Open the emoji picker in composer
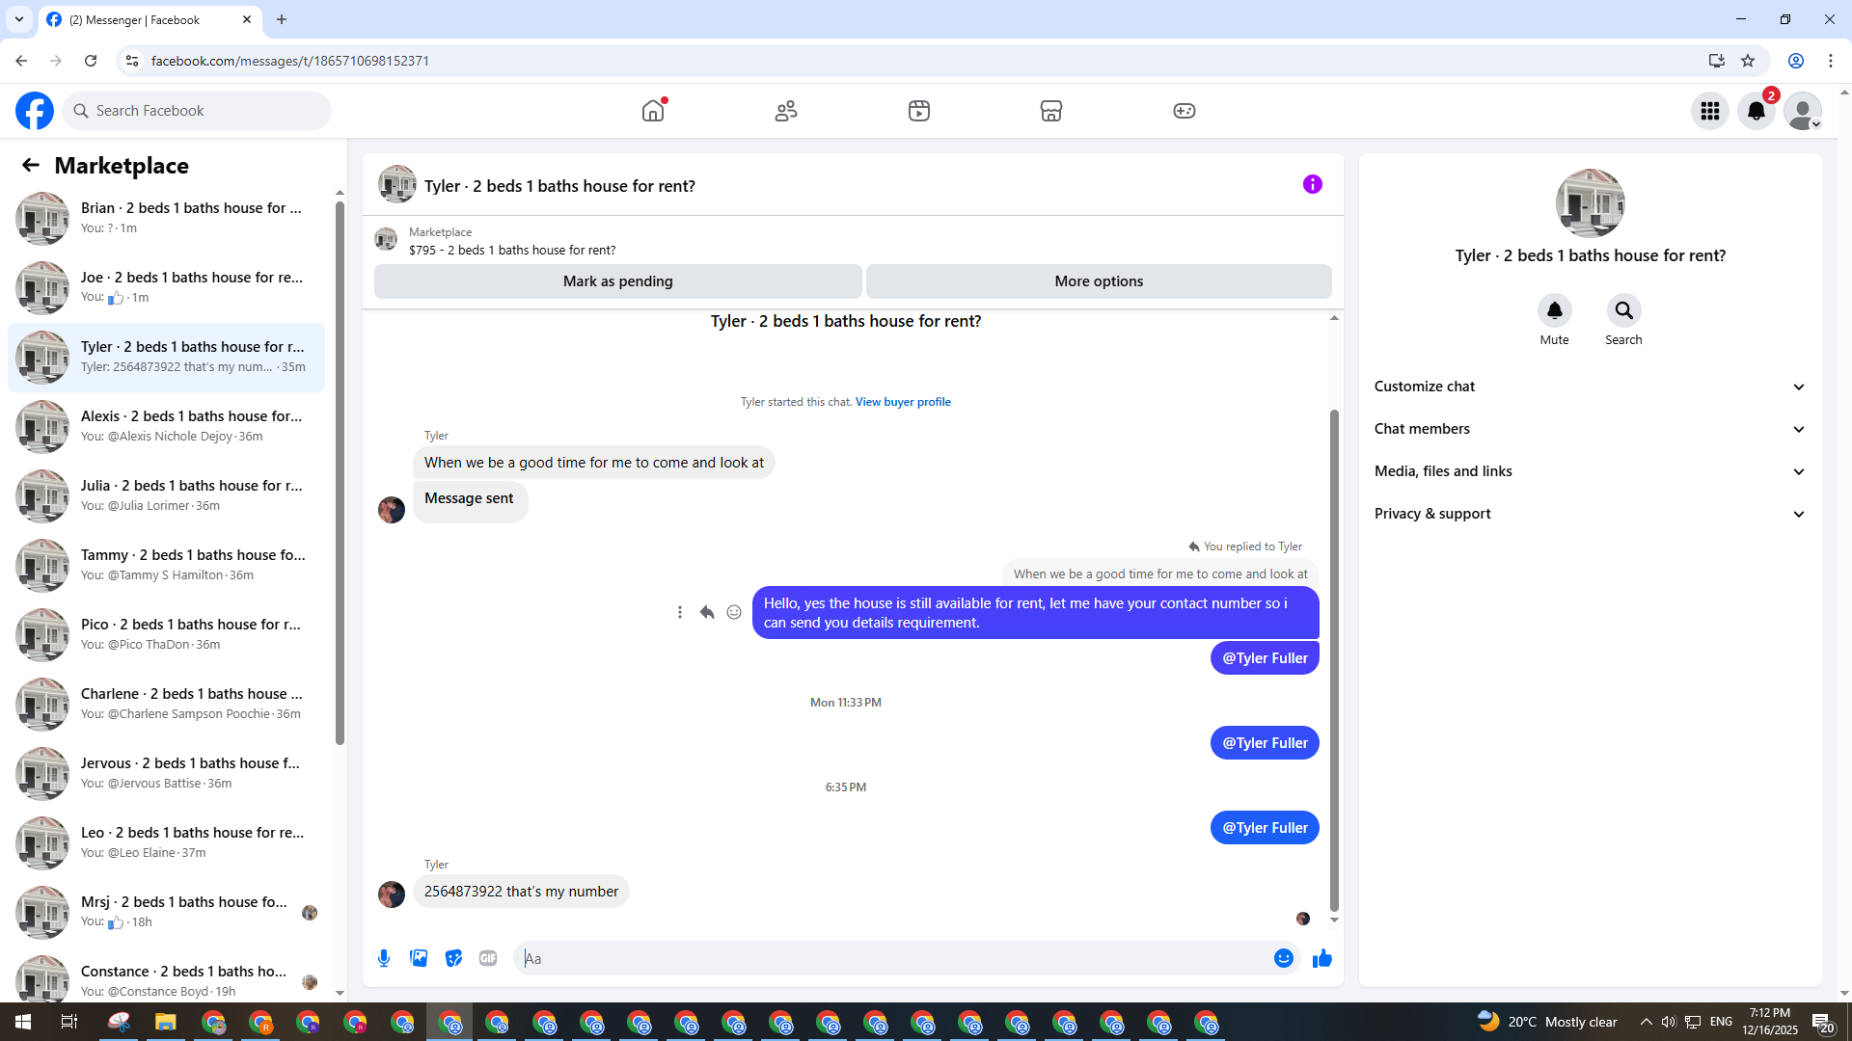This screenshot has width=1852, height=1041. pyautogui.click(x=1284, y=958)
